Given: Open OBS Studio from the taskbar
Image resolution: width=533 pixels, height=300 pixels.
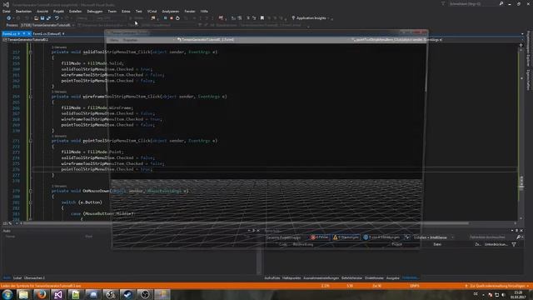Looking at the screenshot, I should pos(145,294).
